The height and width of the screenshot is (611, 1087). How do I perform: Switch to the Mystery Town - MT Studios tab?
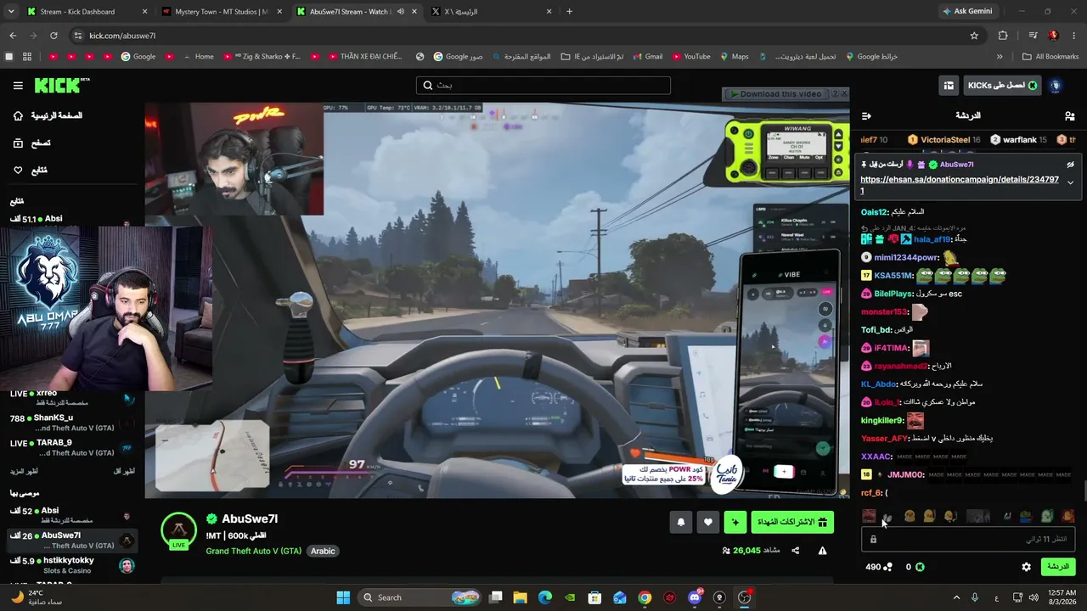point(221,12)
